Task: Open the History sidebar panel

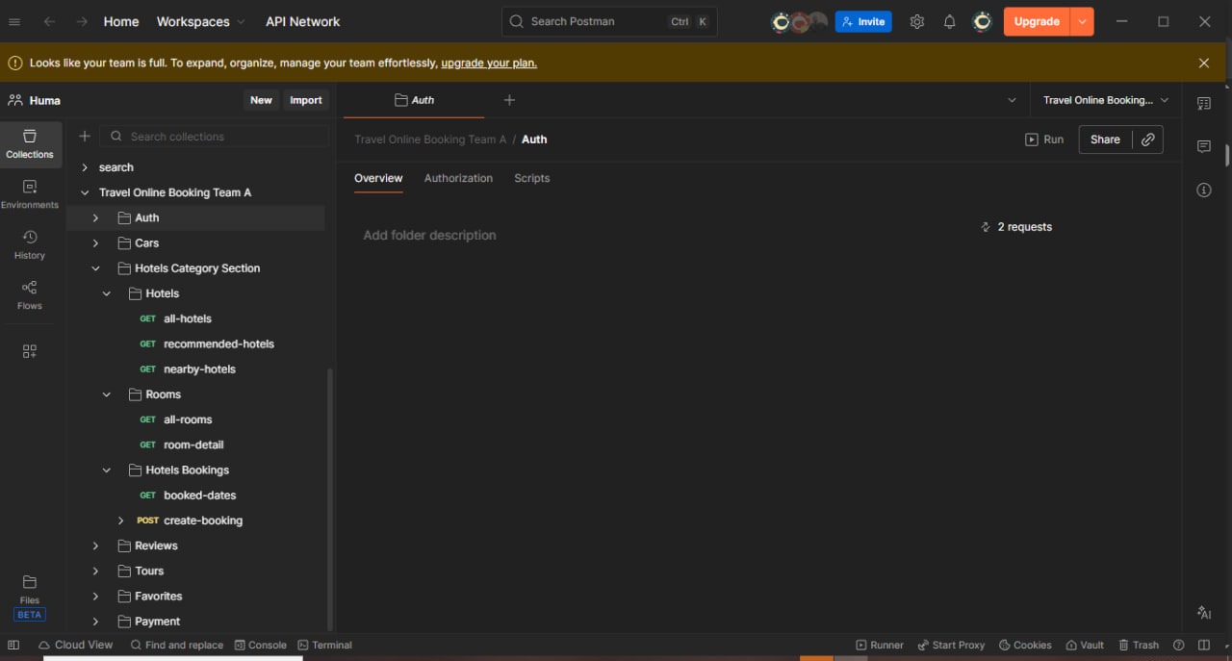Action: pos(30,245)
